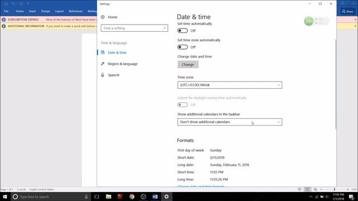Viewport: 358px width, 201px height.
Task: Dismiss the Word Additional Information bar
Action: click(355, 26)
